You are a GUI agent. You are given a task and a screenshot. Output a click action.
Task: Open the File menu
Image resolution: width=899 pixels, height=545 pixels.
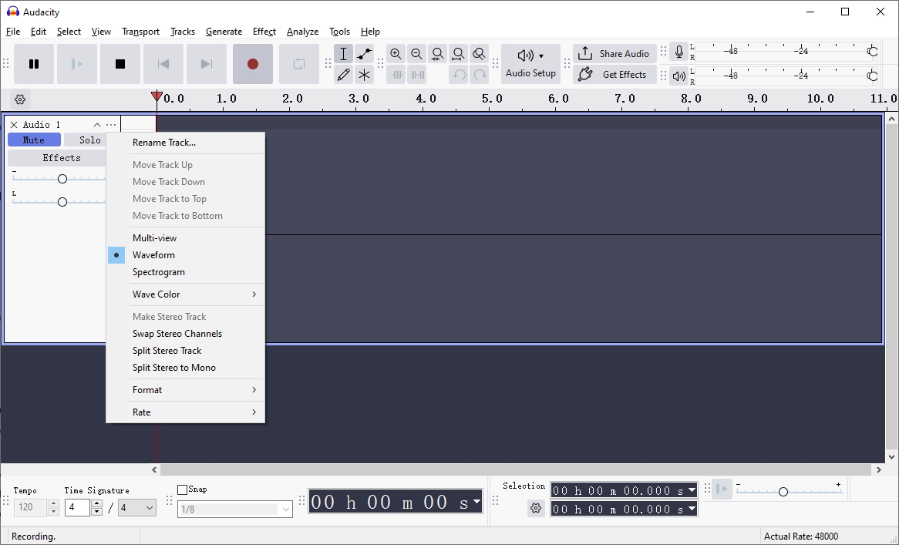click(12, 32)
